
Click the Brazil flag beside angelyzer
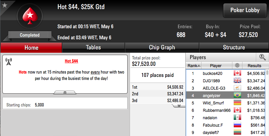(237, 95)
